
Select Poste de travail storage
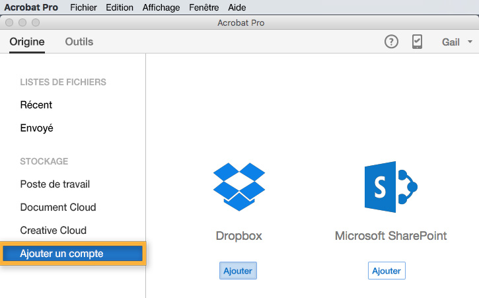55,184
